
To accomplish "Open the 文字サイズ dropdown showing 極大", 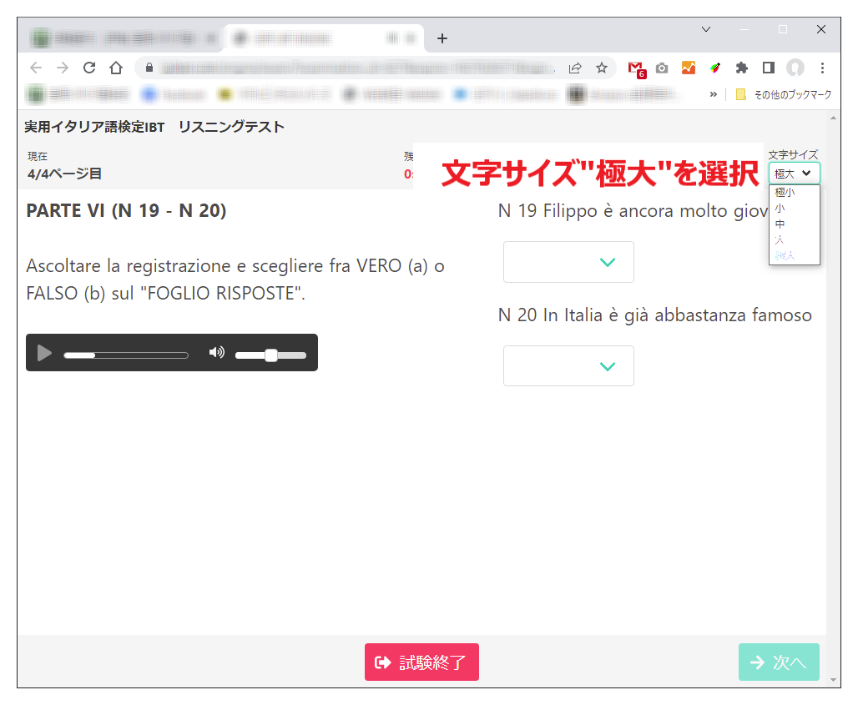I will point(794,174).
